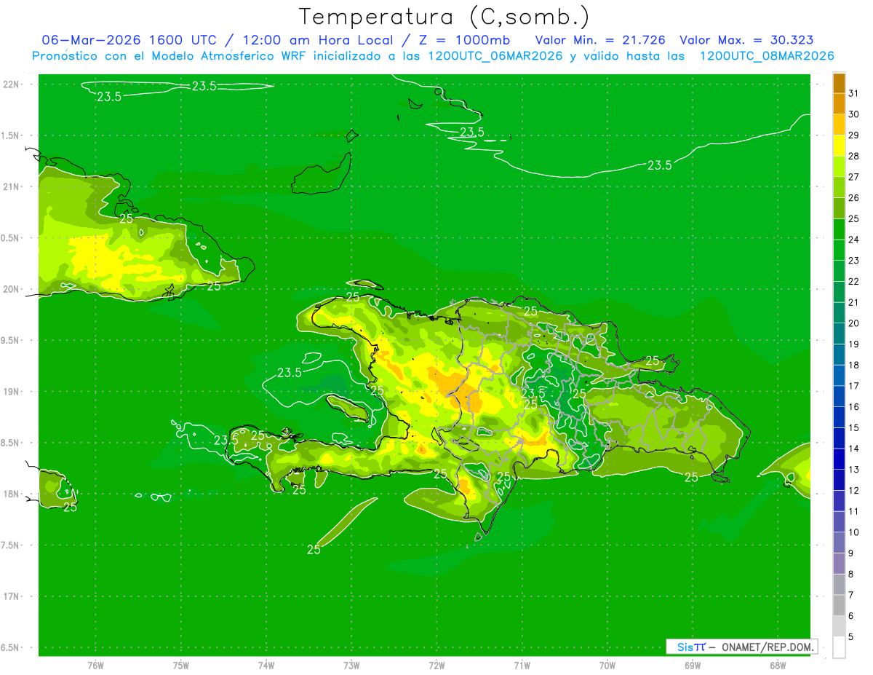Click the latitude axis label "17N"
Screen dimensions: 873x675
coord(11,596)
